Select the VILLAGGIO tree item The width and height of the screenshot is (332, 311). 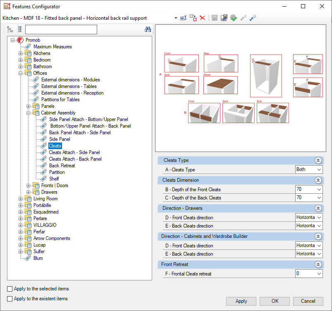pyautogui.click(x=45, y=225)
